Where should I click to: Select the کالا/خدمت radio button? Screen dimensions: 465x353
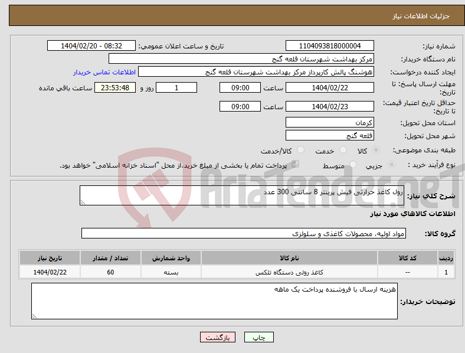(300, 150)
